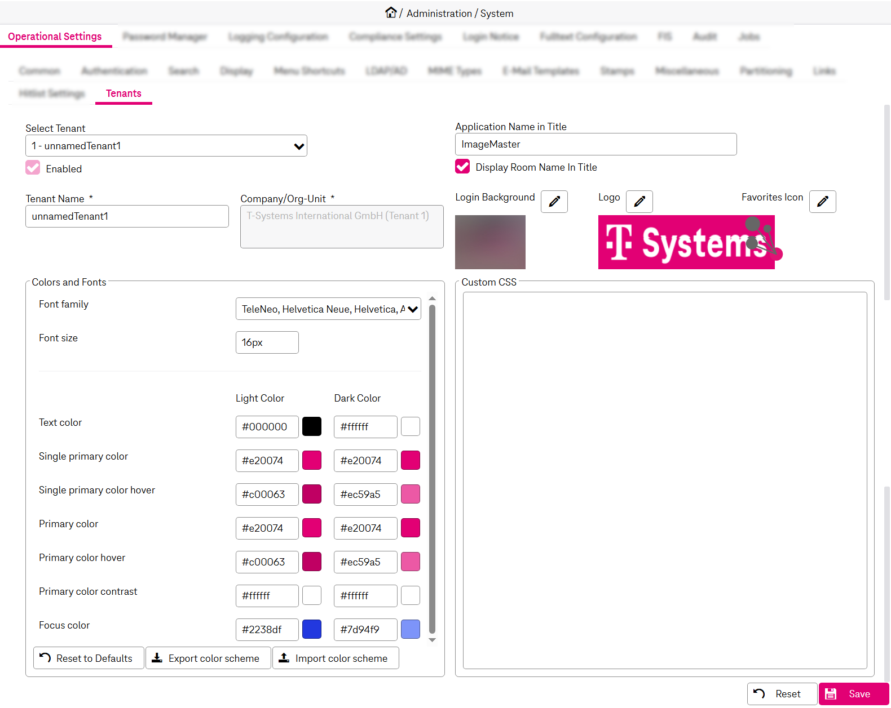Viewport: 891px width, 708px height.
Task: Click into the Custom CSS text area
Action: coord(664,479)
